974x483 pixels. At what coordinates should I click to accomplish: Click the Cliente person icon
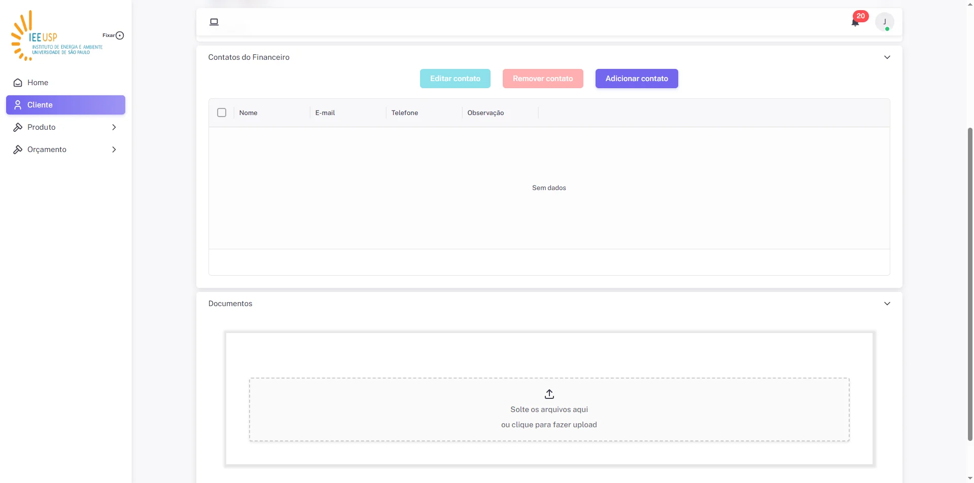pos(18,105)
